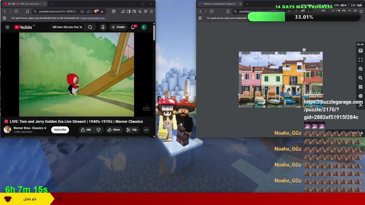
Task: Subscribe to Warner Bros. Classics
Action: [x=60, y=130]
